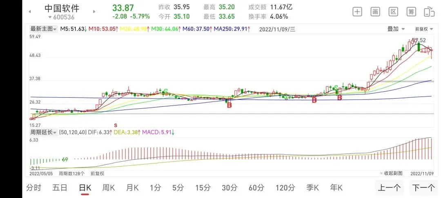Image resolution: width=441 pixels, height=198 pixels.
Task: Click the date 2022/11/09/三 label
Action: point(277,29)
